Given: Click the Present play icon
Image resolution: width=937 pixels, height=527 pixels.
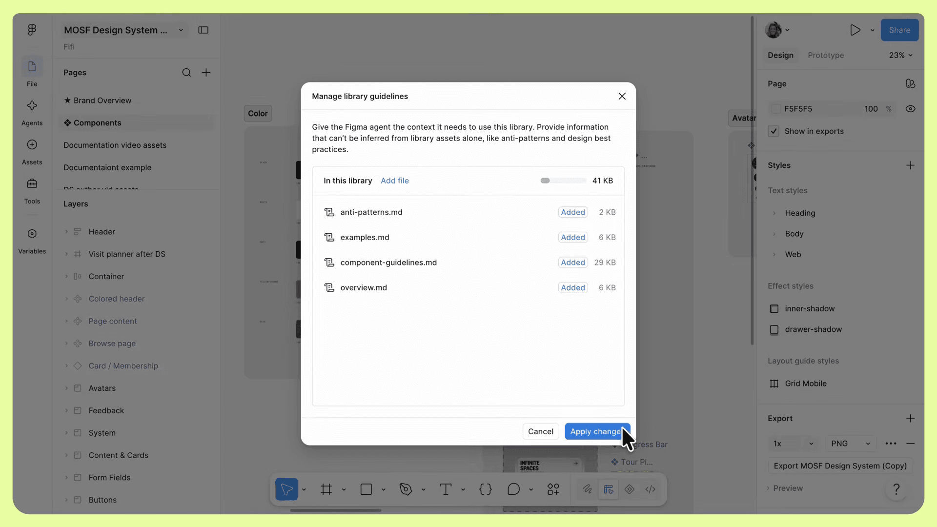Looking at the screenshot, I should coord(855,30).
